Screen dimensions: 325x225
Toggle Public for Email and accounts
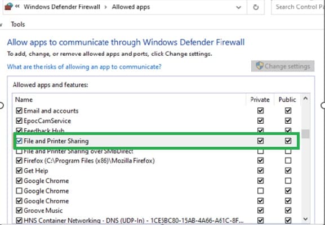[288, 111]
